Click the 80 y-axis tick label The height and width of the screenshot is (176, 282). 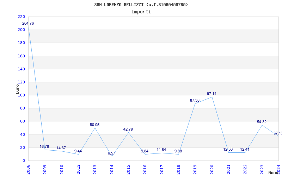tap(22, 108)
